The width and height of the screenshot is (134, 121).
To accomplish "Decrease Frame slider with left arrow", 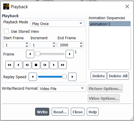I will (30, 54).
